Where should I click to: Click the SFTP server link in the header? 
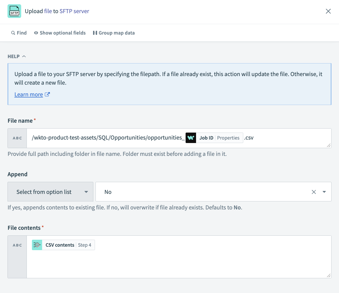coord(74,11)
